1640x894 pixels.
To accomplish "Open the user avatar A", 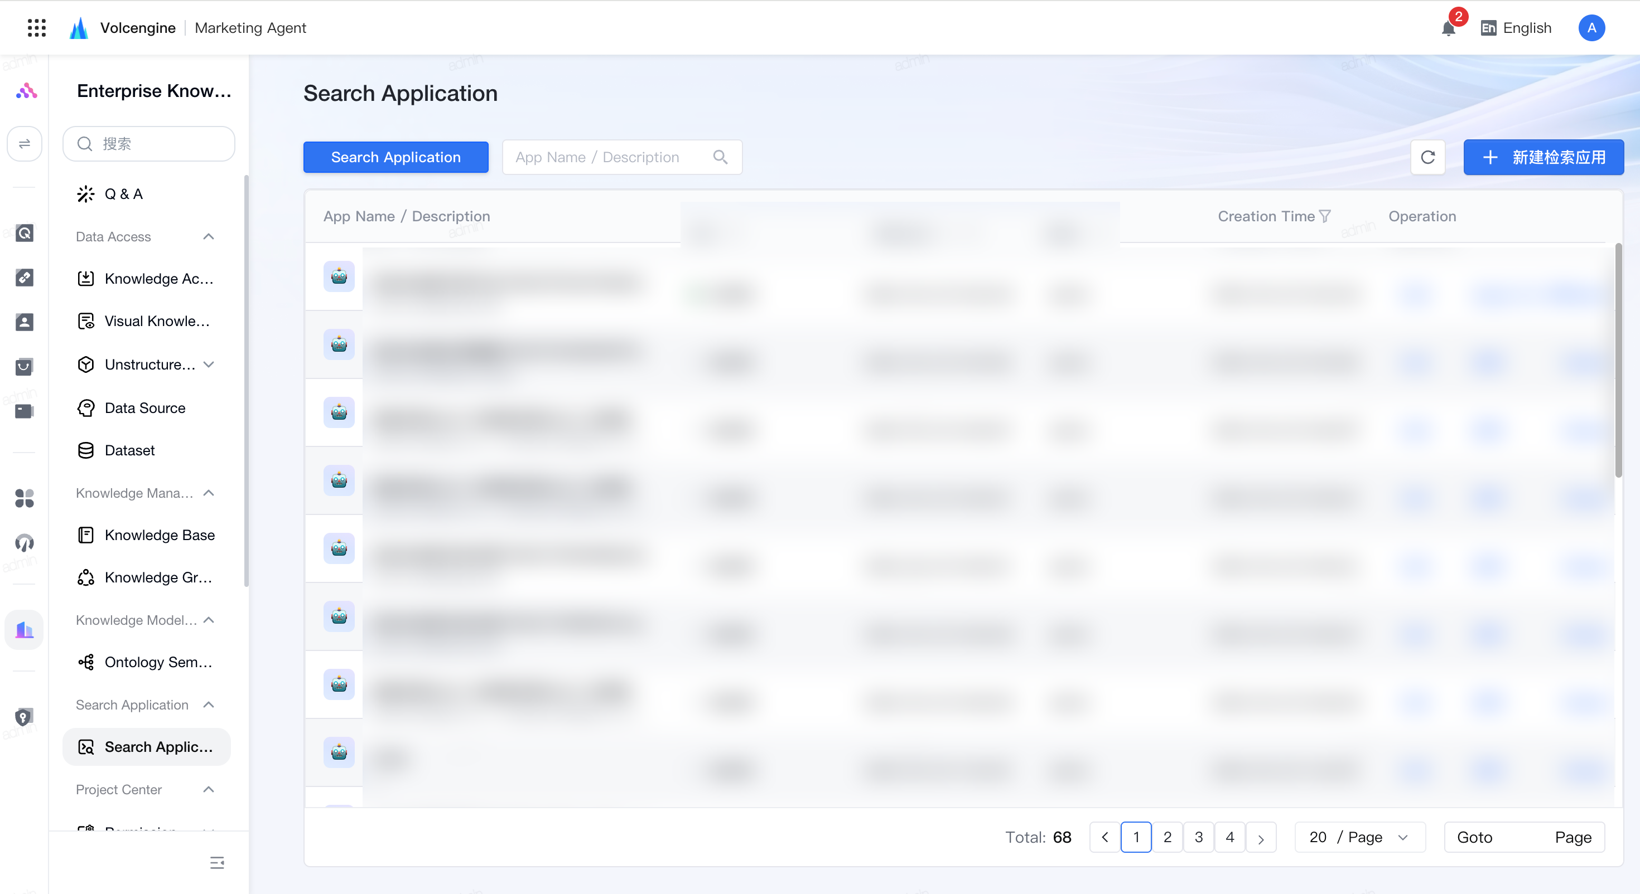I will [1591, 28].
